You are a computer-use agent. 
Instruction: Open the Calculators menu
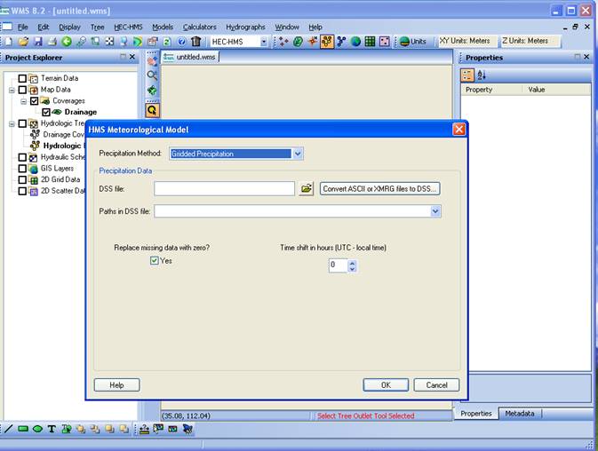click(x=199, y=27)
